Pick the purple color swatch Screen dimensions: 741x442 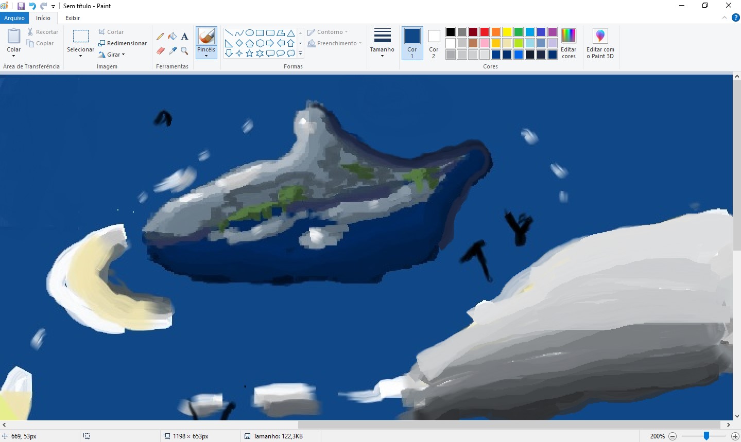(x=553, y=32)
